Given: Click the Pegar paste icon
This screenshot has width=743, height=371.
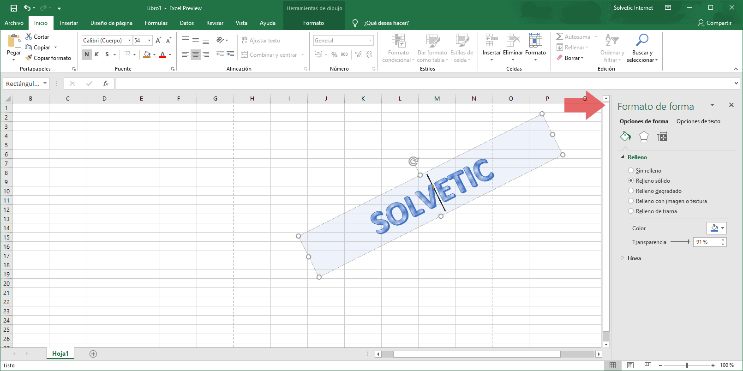Looking at the screenshot, I should click(x=14, y=42).
